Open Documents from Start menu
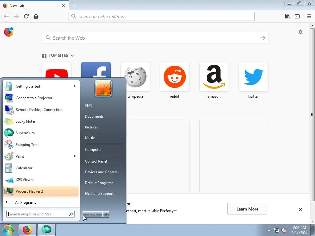 [x=94, y=116]
